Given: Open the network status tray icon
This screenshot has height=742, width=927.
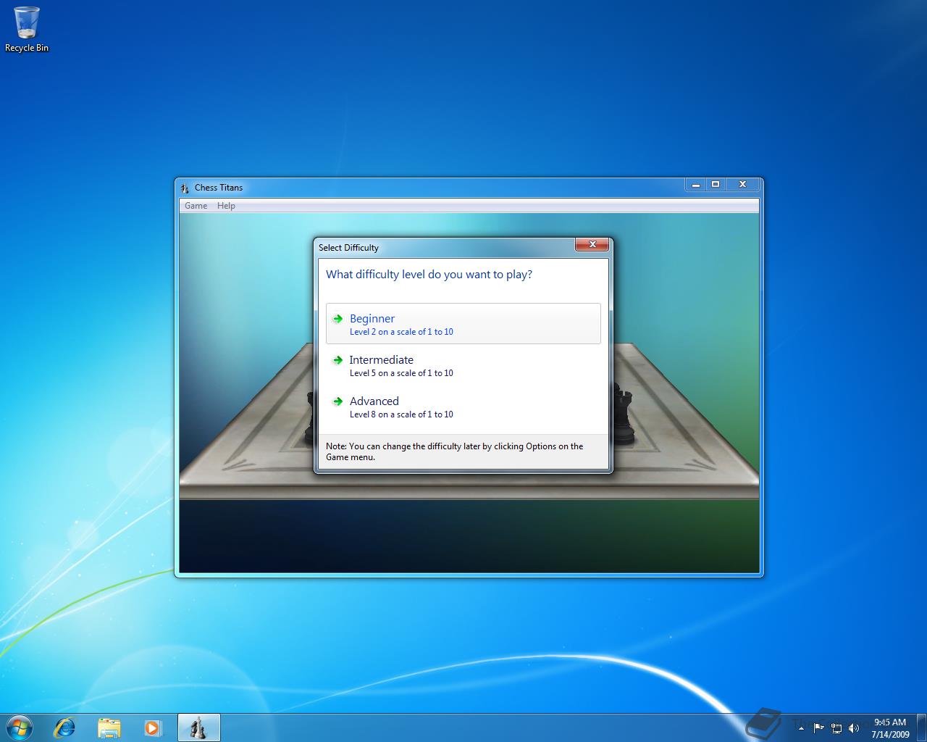Looking at the screenshot, I should [x=836, y=728].
